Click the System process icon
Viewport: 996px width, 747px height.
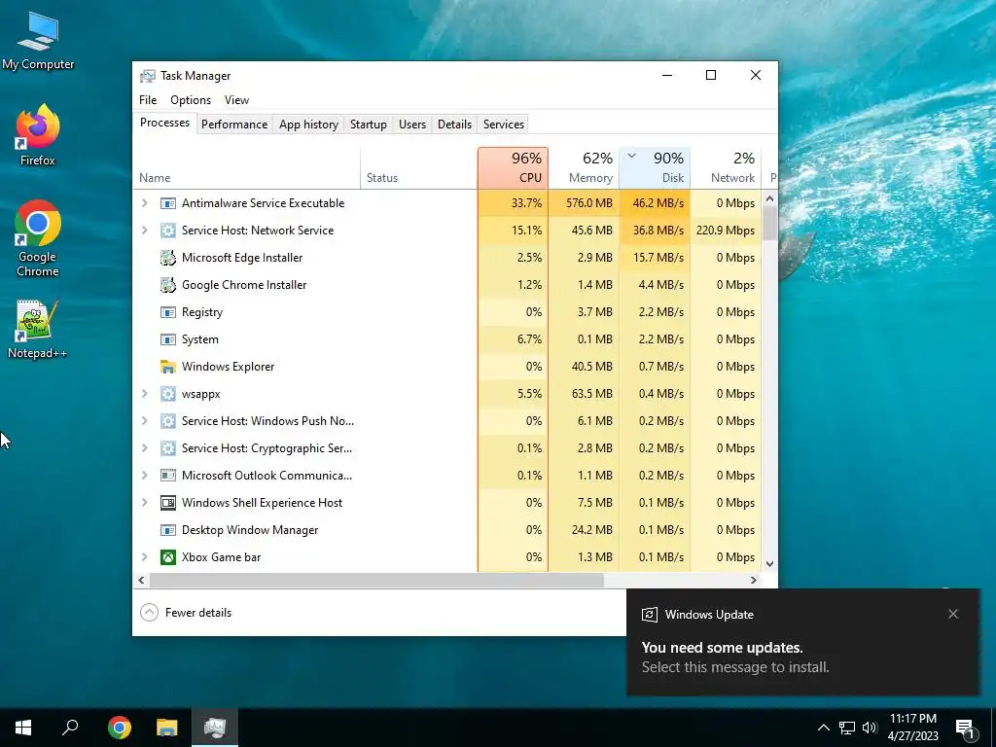click(167, 339)
